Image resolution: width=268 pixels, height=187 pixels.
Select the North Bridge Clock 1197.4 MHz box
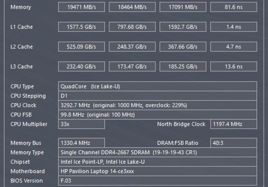click(x=234, y=124)
